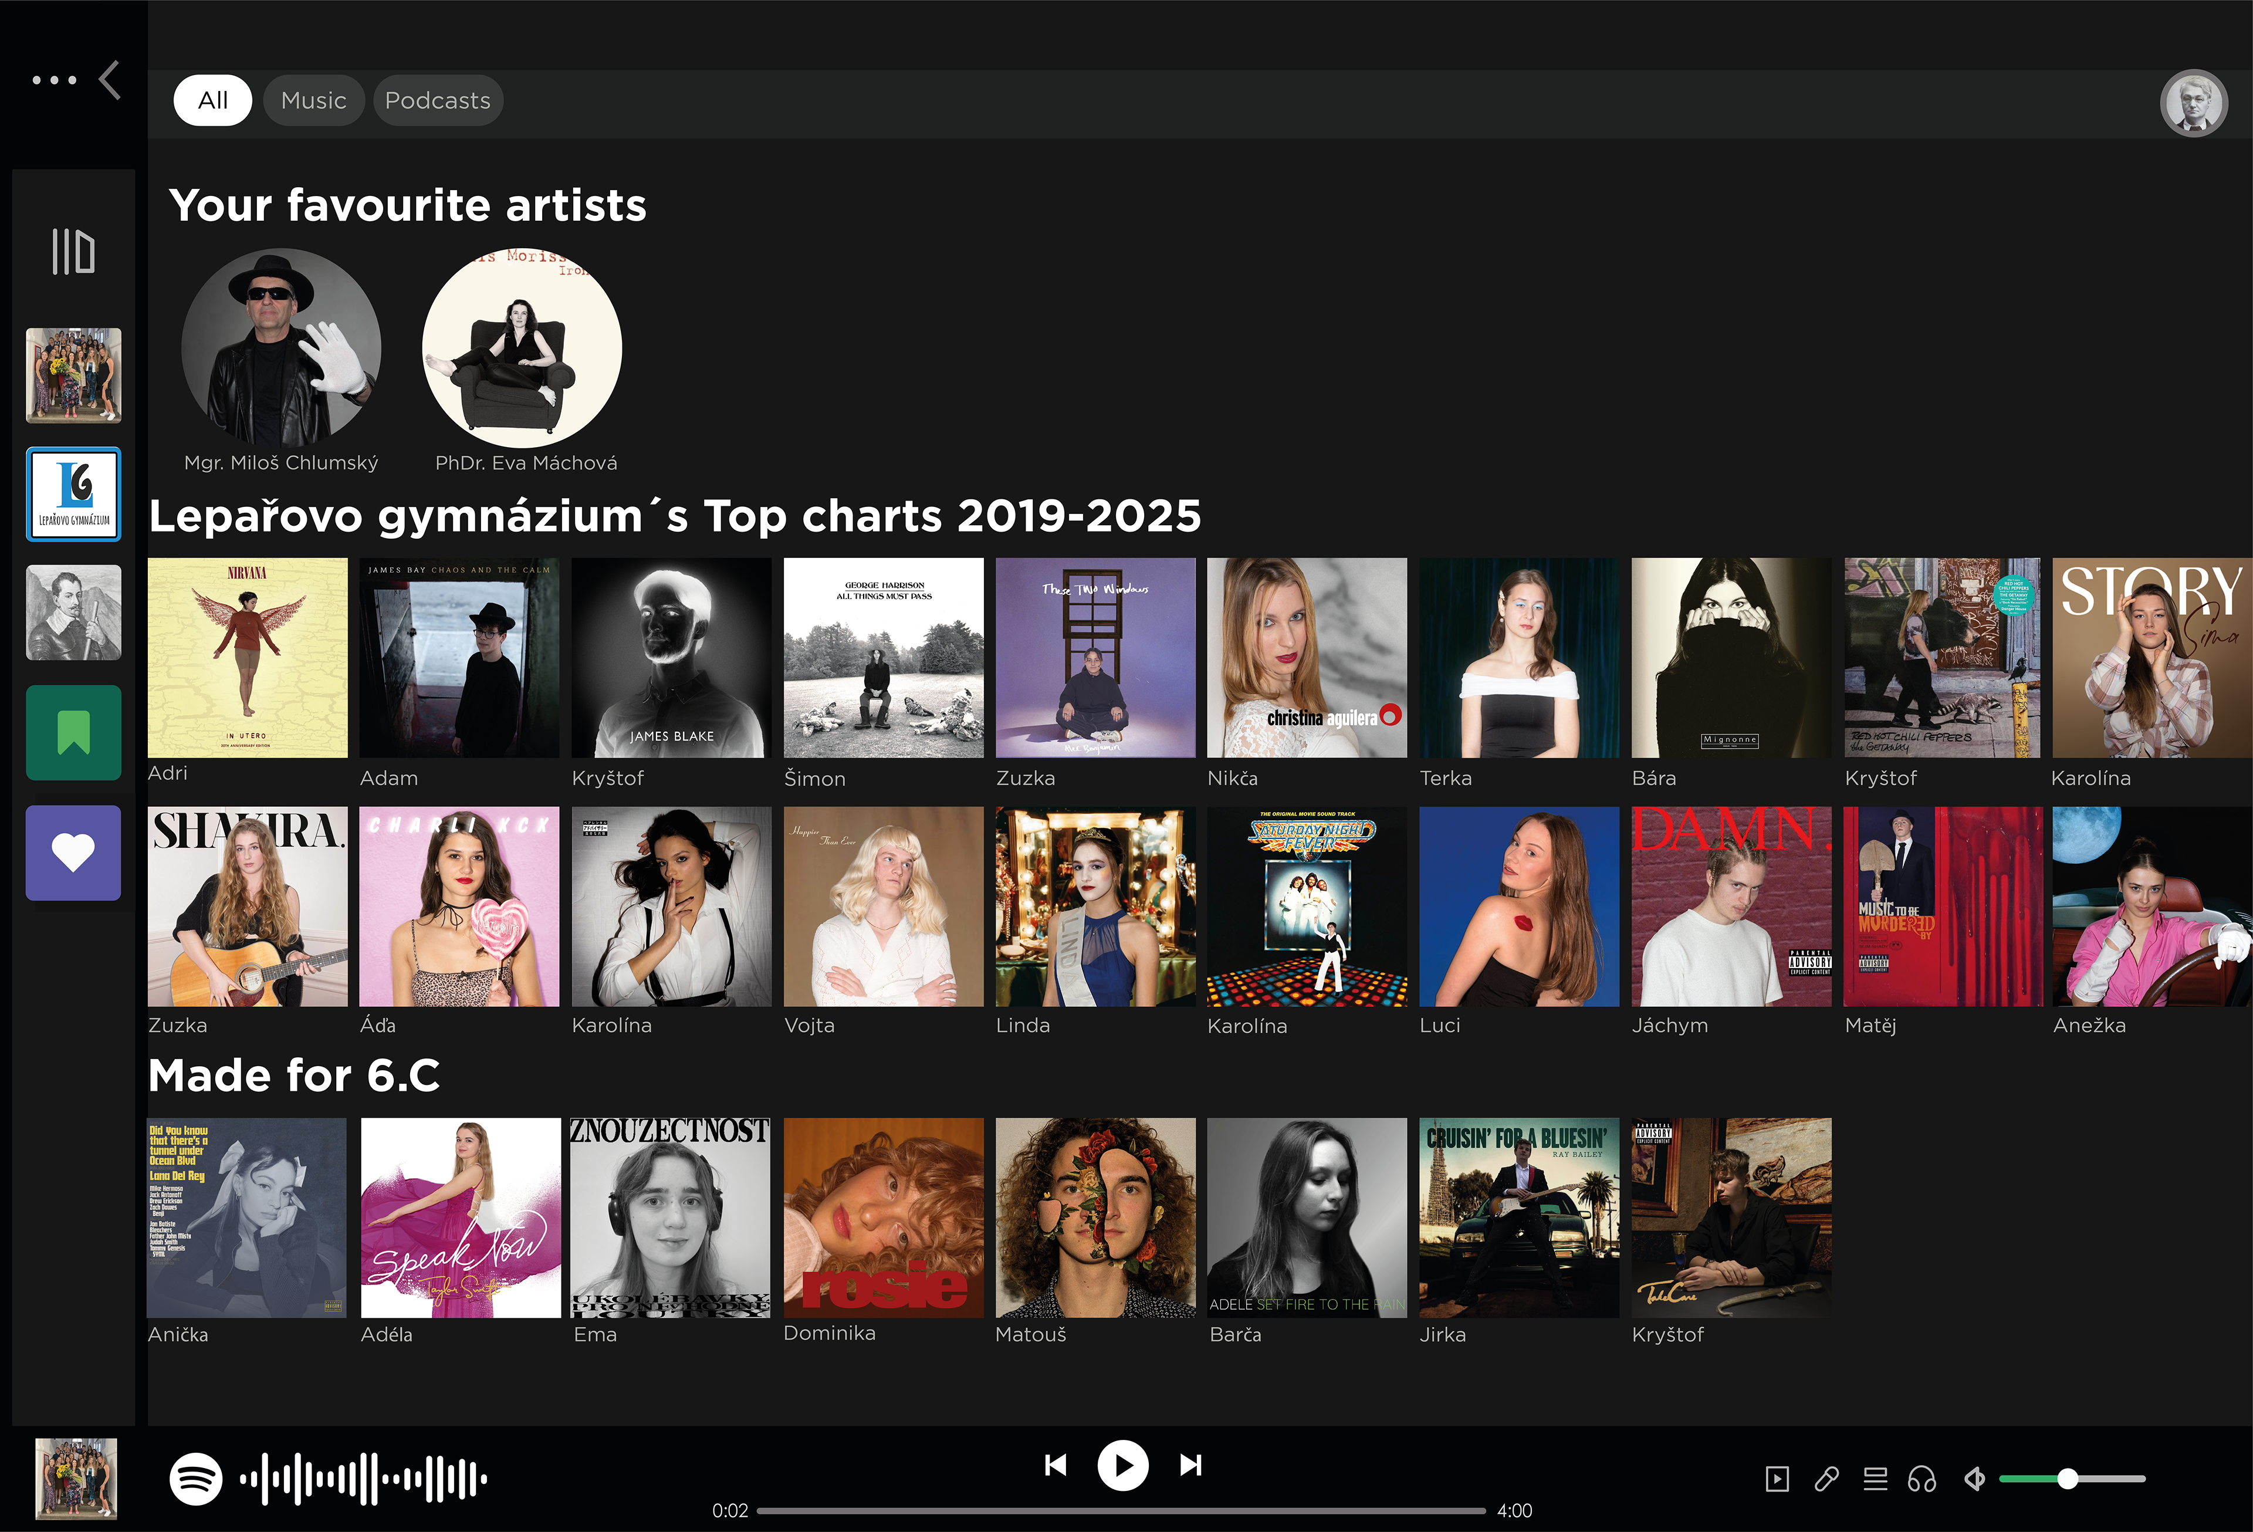Skip to the next track
Image resolution: width=2253 pixels, height=1532 pixels.
click(1190, 1465)
